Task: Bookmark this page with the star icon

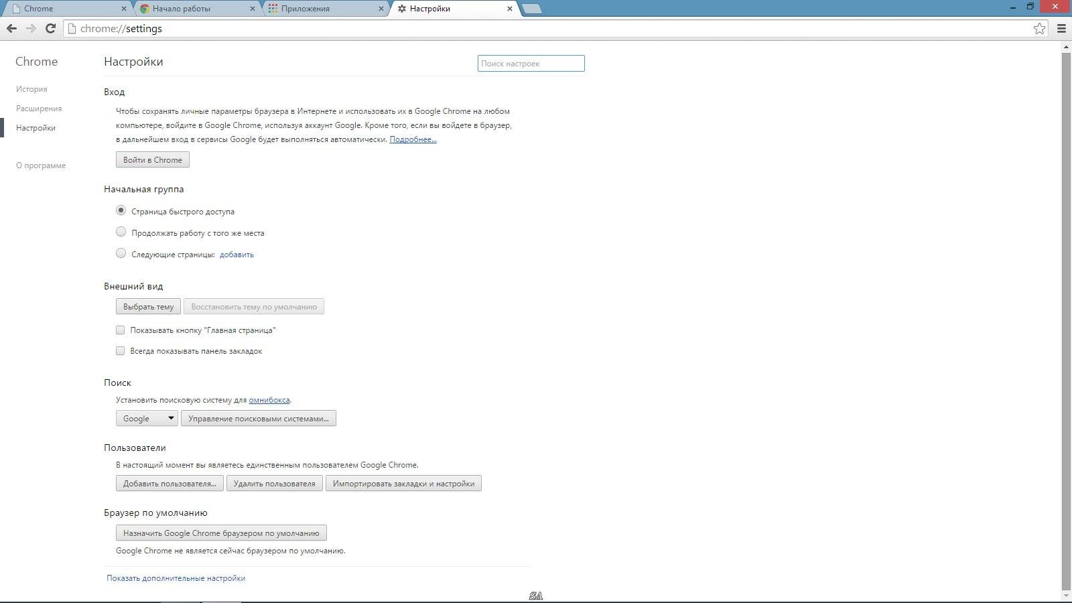Action: pyautogui.click(x=1039, y=28)
